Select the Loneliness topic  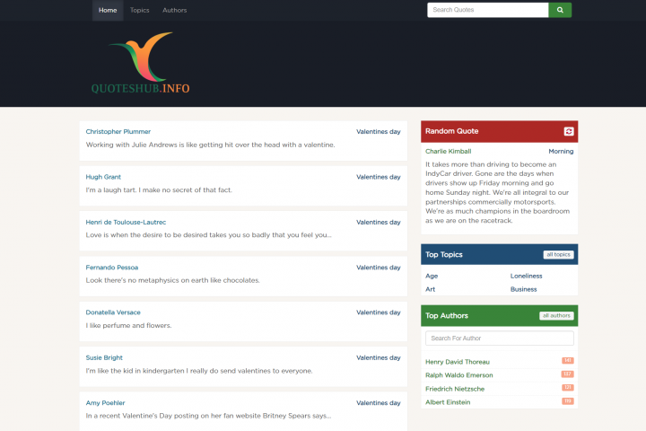pos(526,276)
